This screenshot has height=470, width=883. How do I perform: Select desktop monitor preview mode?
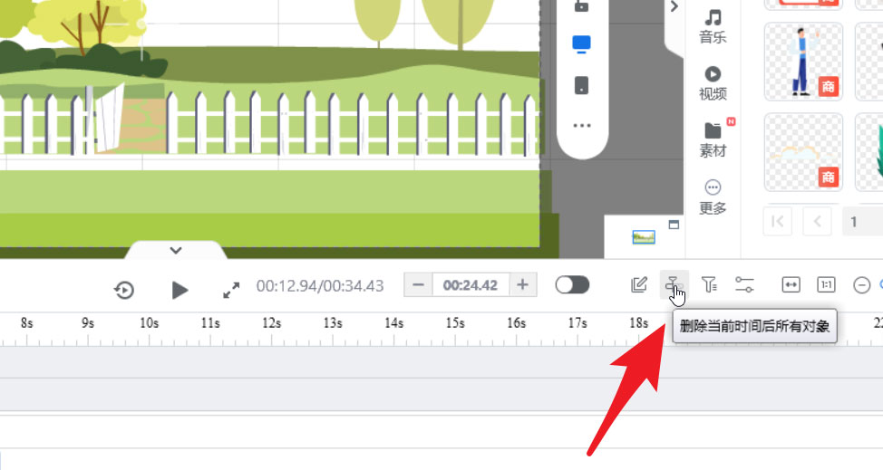581,44
